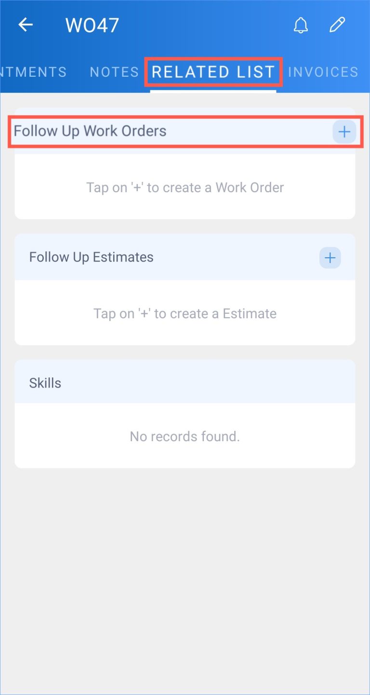Screen dimensions: 370x695
Task: Switch to the NOTES tab
Action: pos(114,71)
